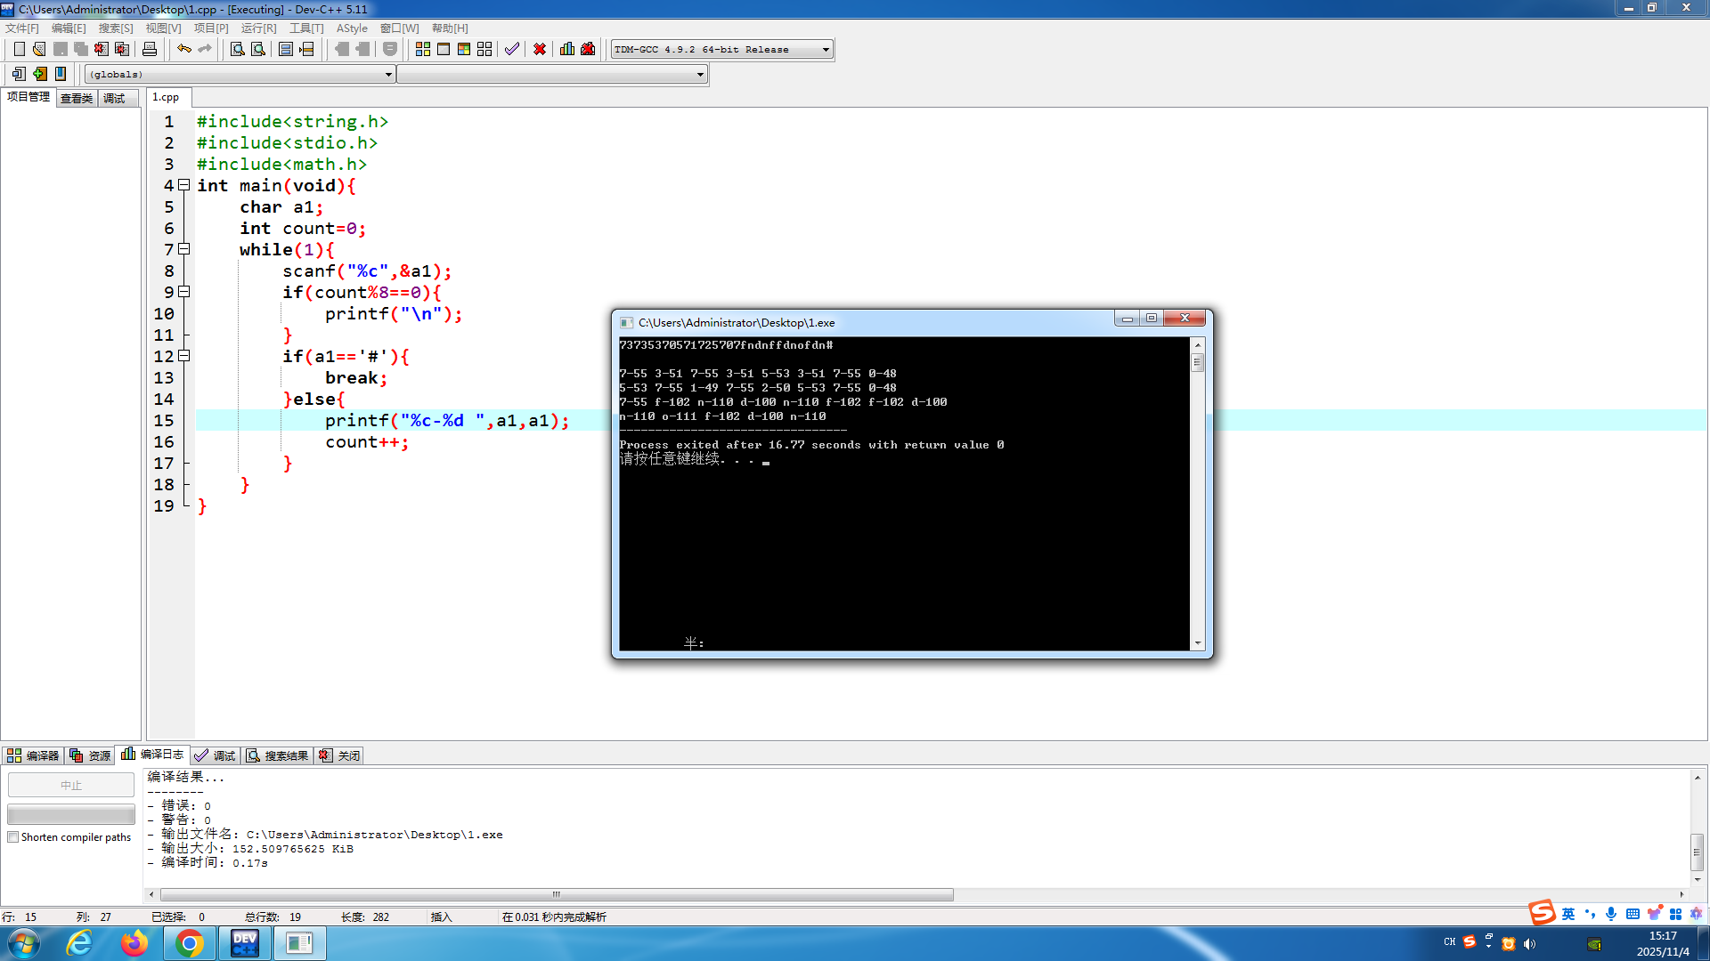Toggle Shorten compiler paths checkbox

pyautogui.click(x=13, y=837)
